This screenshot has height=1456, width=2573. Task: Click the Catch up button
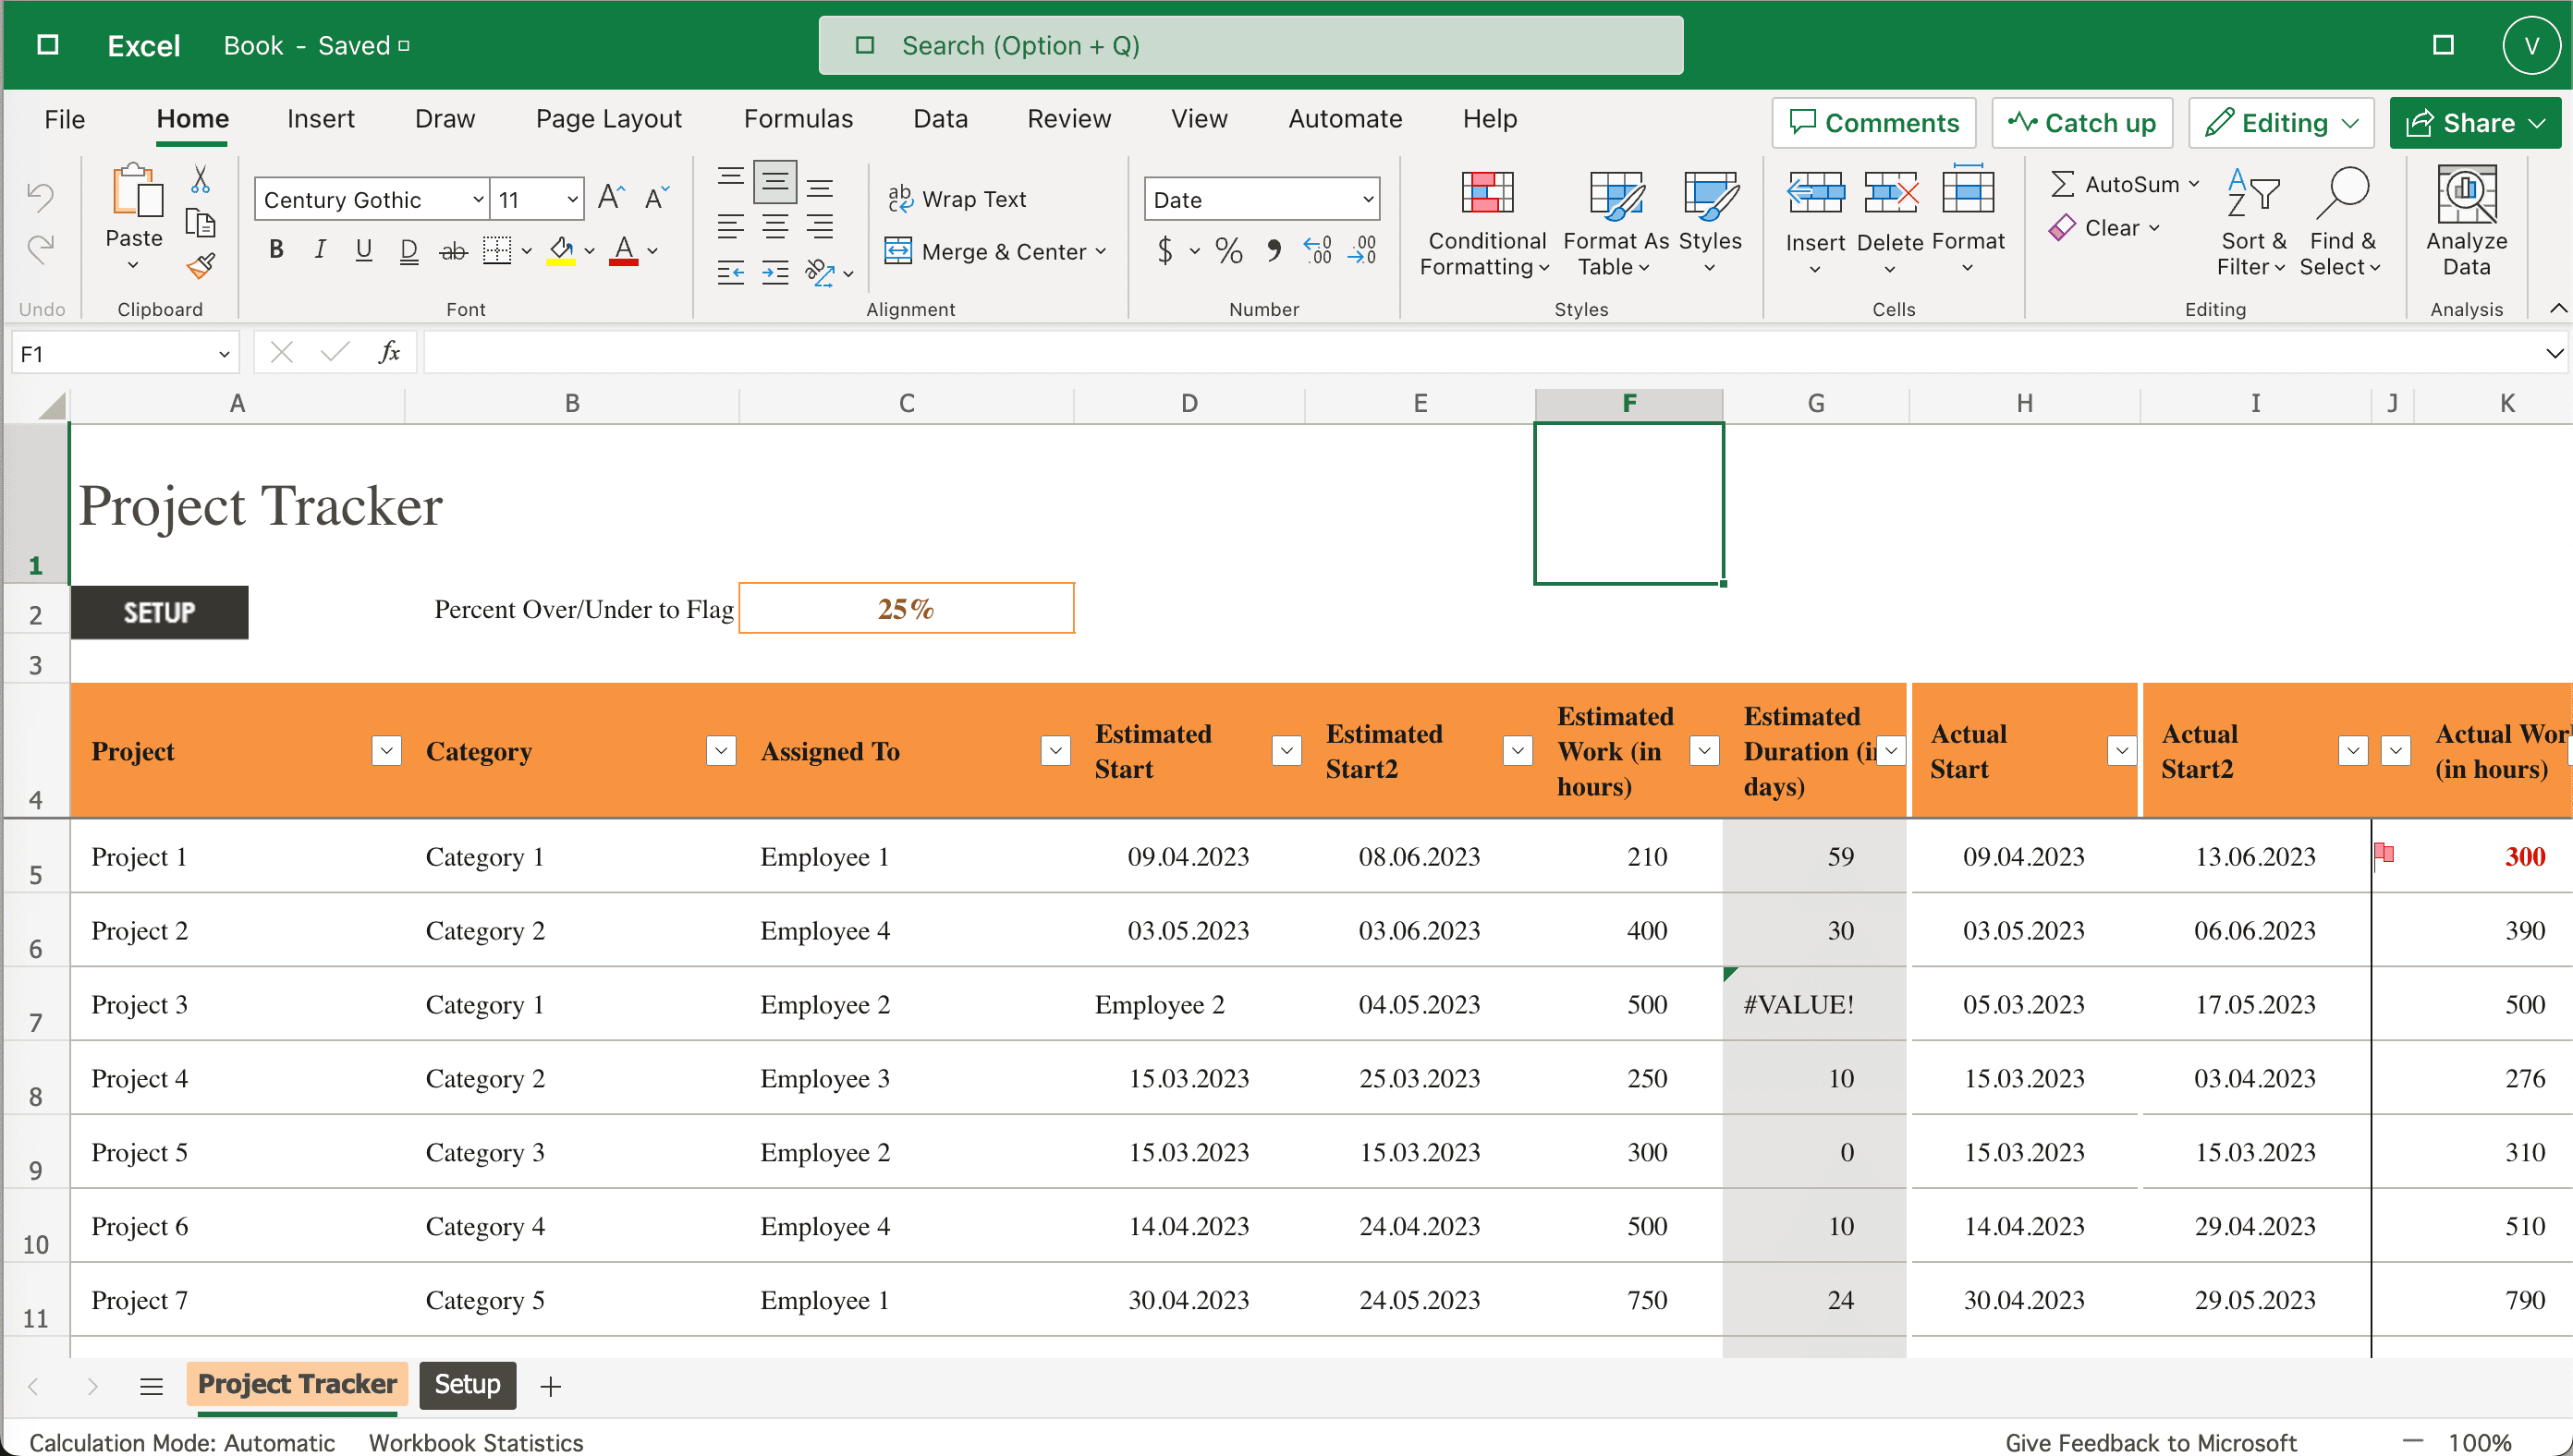(2082, 123)
